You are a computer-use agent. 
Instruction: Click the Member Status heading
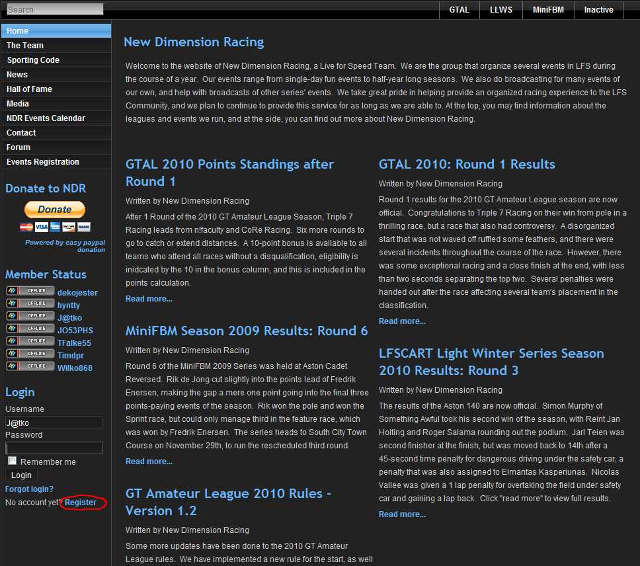(x=46, y=274)
